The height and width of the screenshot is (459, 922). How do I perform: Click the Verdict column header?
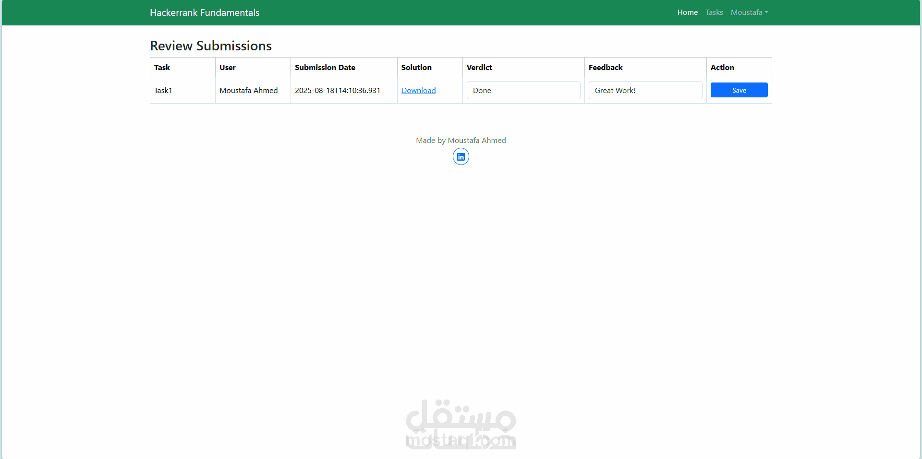523,67
